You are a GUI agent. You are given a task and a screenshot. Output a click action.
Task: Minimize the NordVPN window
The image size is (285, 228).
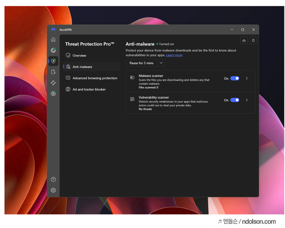point(232,29)
